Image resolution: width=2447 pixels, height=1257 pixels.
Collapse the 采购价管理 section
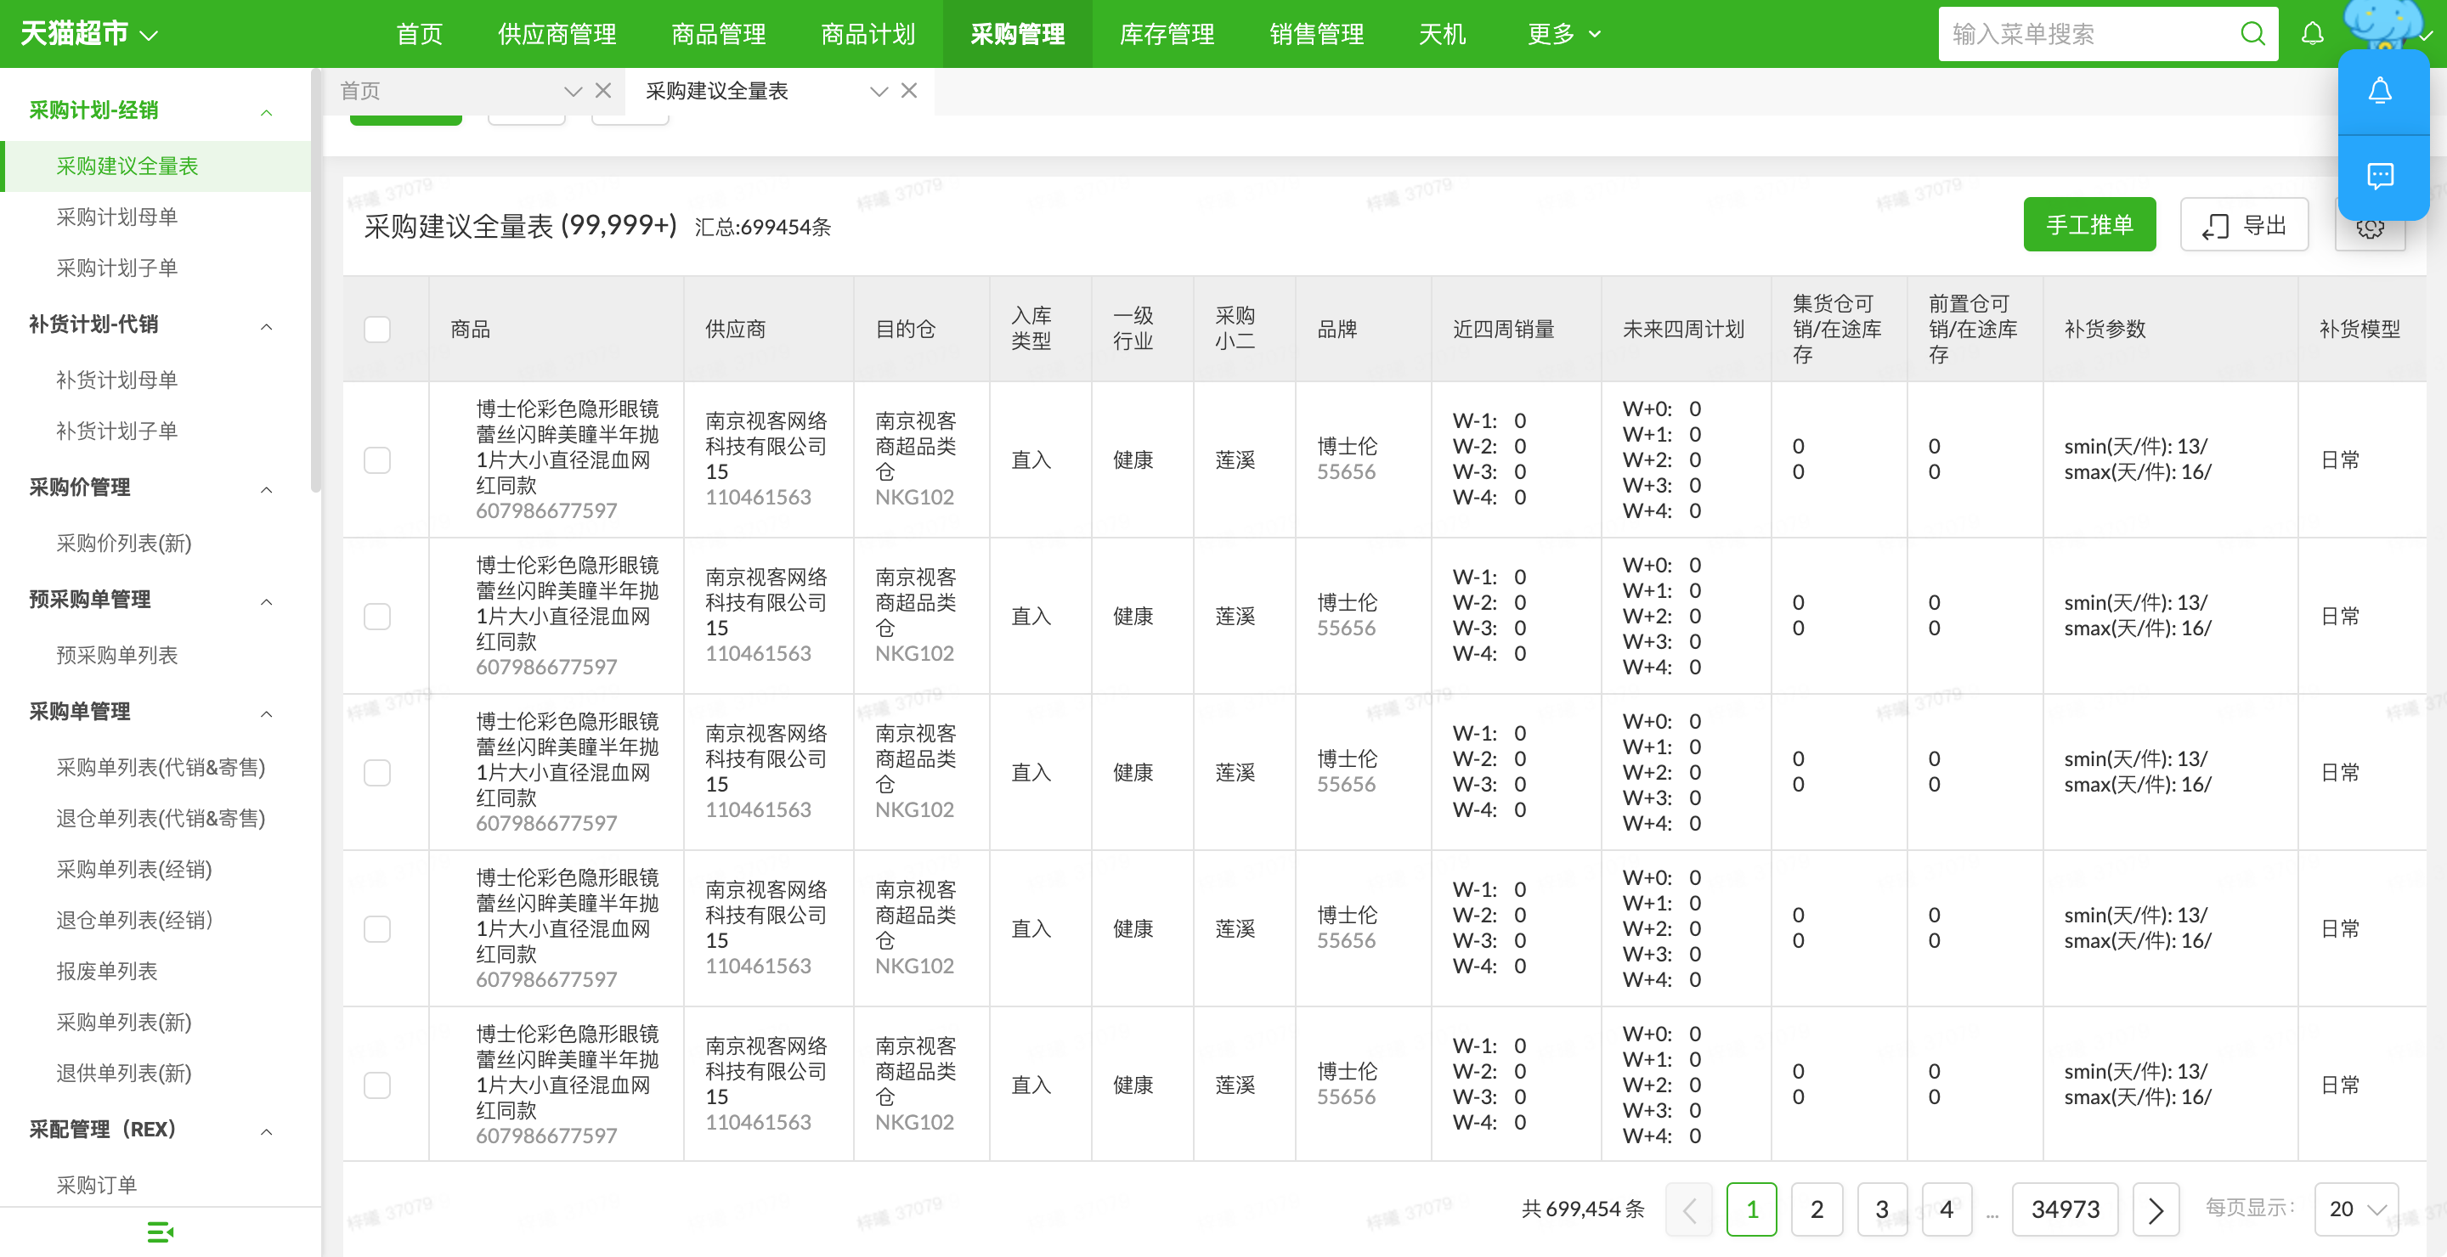click(x=266, y=490)
